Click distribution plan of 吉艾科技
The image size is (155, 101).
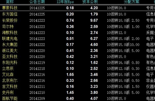coord(123,86)
